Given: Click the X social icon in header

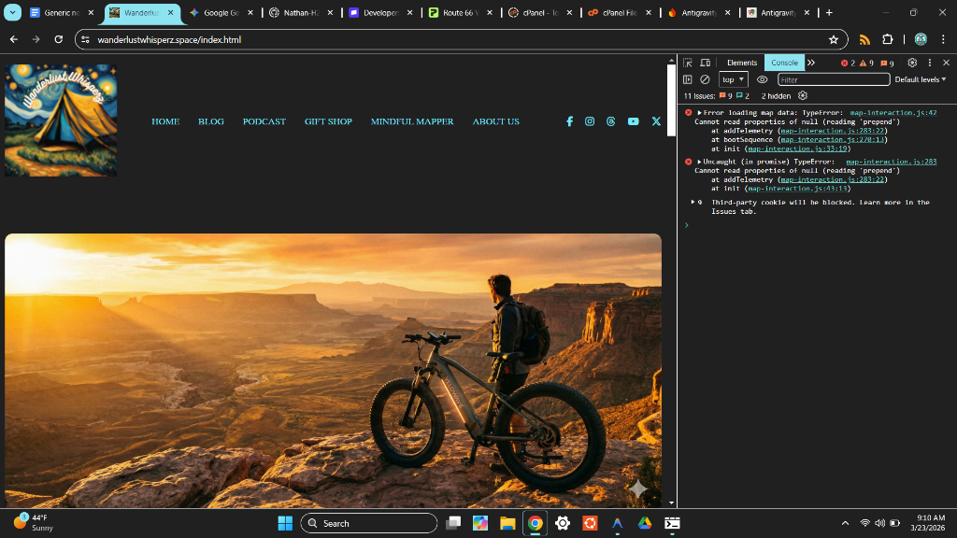Looking at the screenshot, I should pyautogui.click(x=656, y=121).
